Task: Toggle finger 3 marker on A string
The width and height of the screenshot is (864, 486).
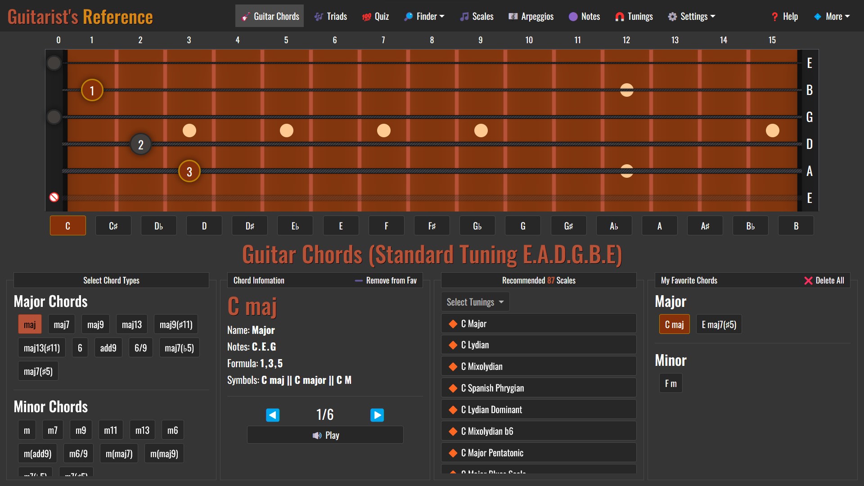Action: [189, 171]
